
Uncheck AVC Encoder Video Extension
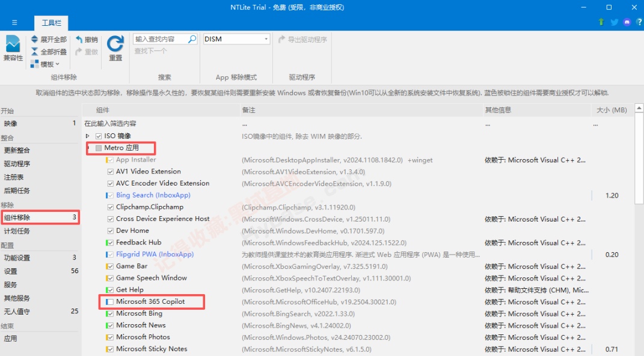111,183
